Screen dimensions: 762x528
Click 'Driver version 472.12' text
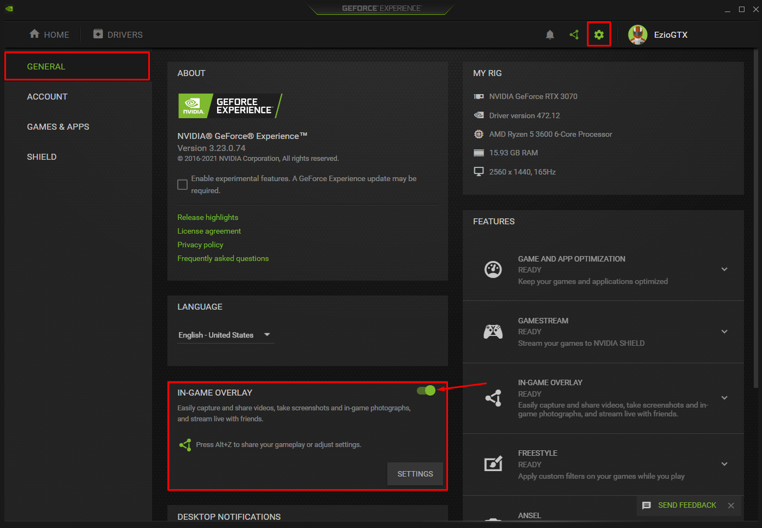click(525, 115)
